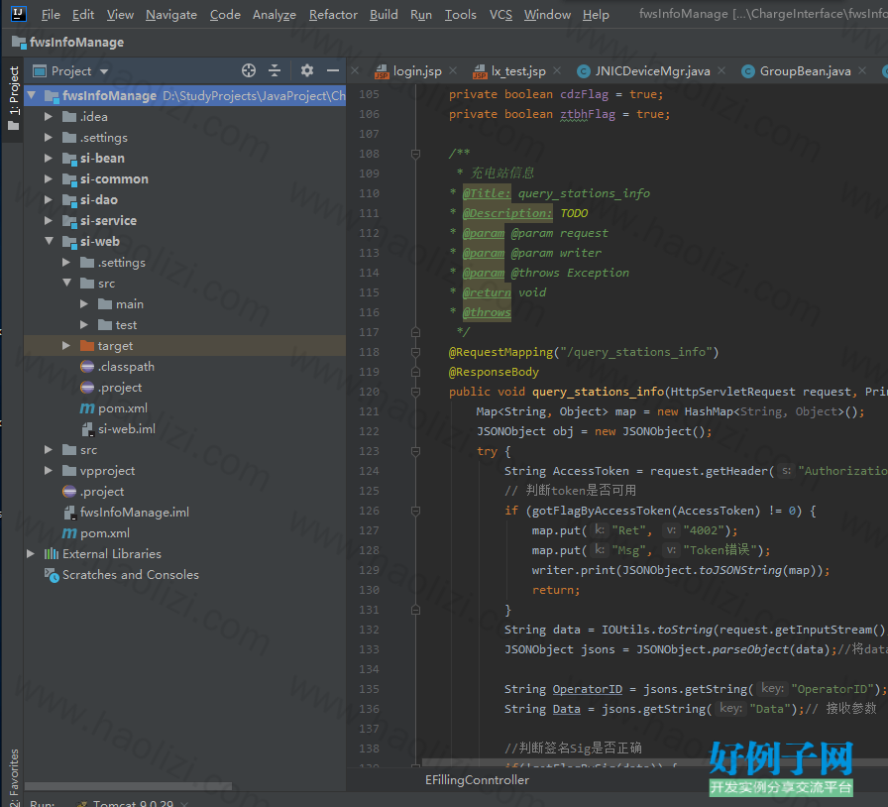Toggle the 2: Favorites side tool window
This screenshot has height=807, width=888.
[14, 776]
